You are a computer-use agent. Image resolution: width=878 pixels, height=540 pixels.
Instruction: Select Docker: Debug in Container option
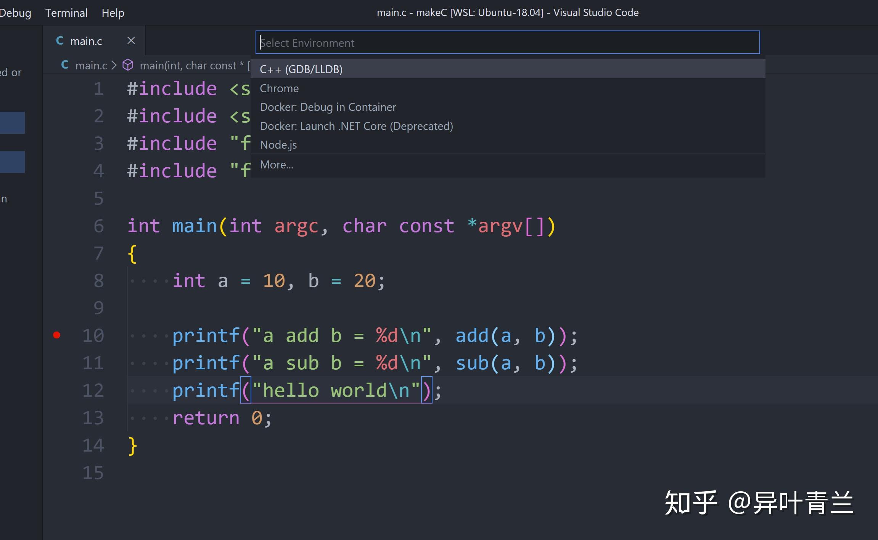[x=328, y=107]
